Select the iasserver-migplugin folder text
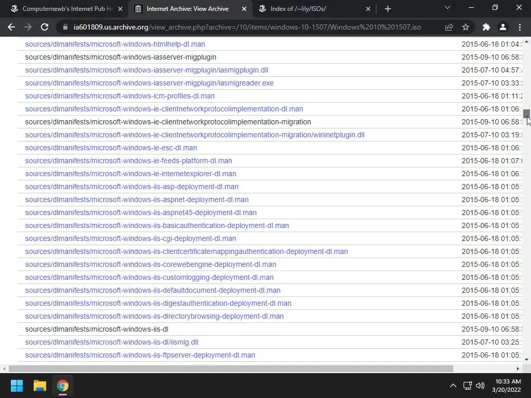 click(120, 57)
